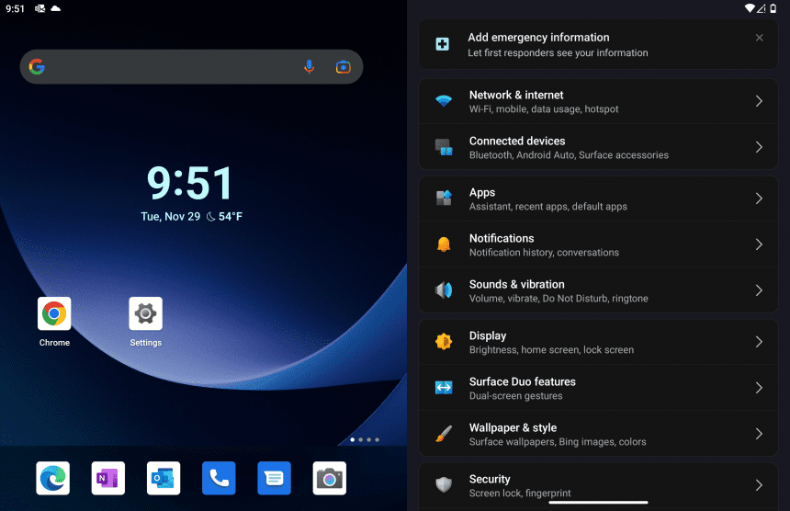
Task: Open Notifications via its right chevron
Action: pyautogui.click(x=759, y=244)
